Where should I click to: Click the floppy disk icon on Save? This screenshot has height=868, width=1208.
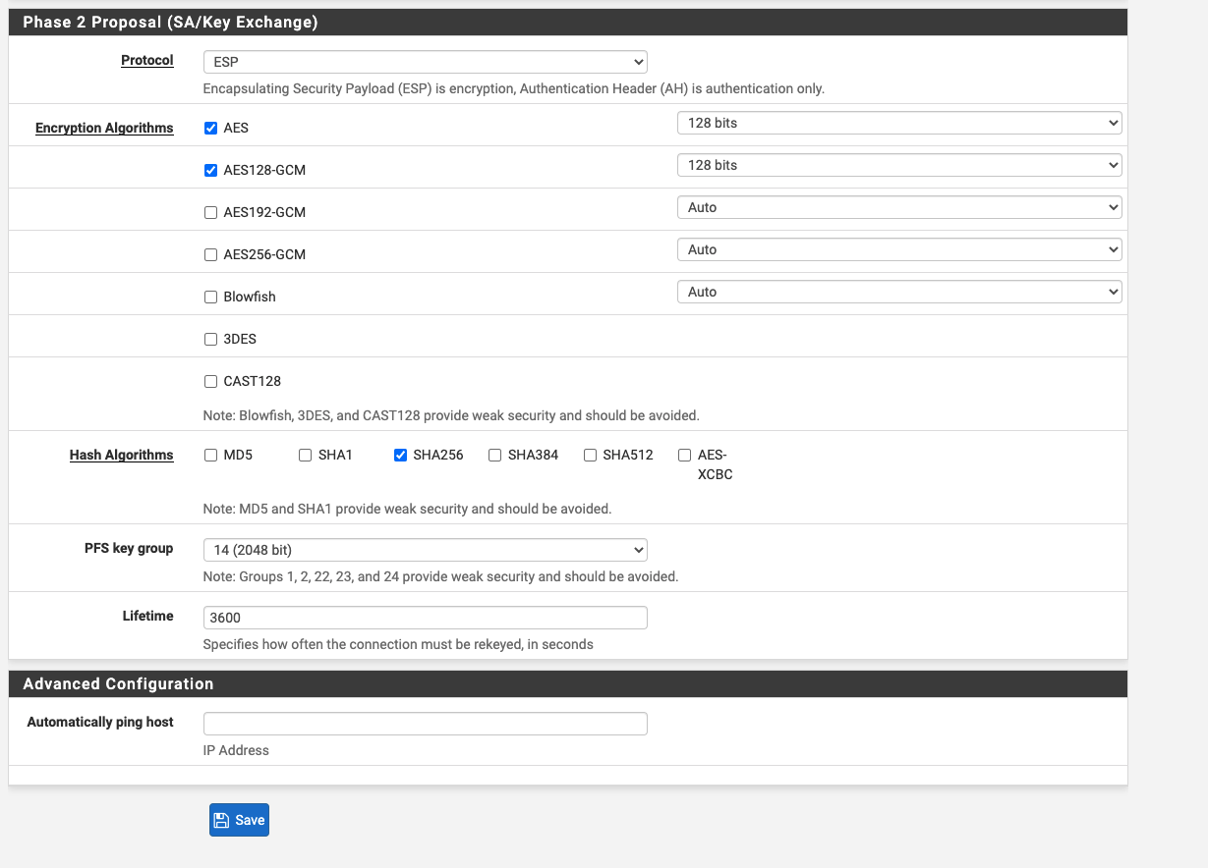[222, 820]
